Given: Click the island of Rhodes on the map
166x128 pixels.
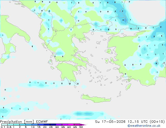Looking at the screenshot, I should coord(128,87).
